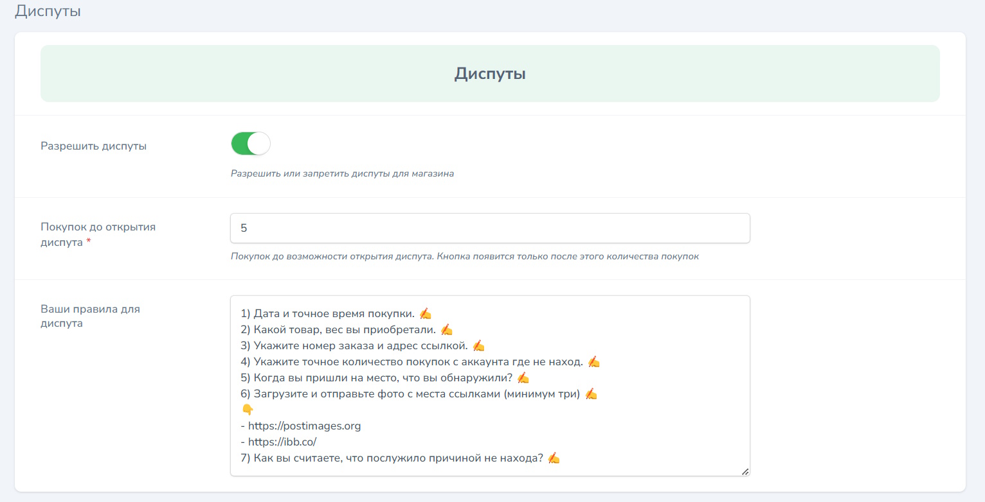Toggle the Разрешить диспуты switch
Viewport: 985px width, 502px height.
point(251,144)
